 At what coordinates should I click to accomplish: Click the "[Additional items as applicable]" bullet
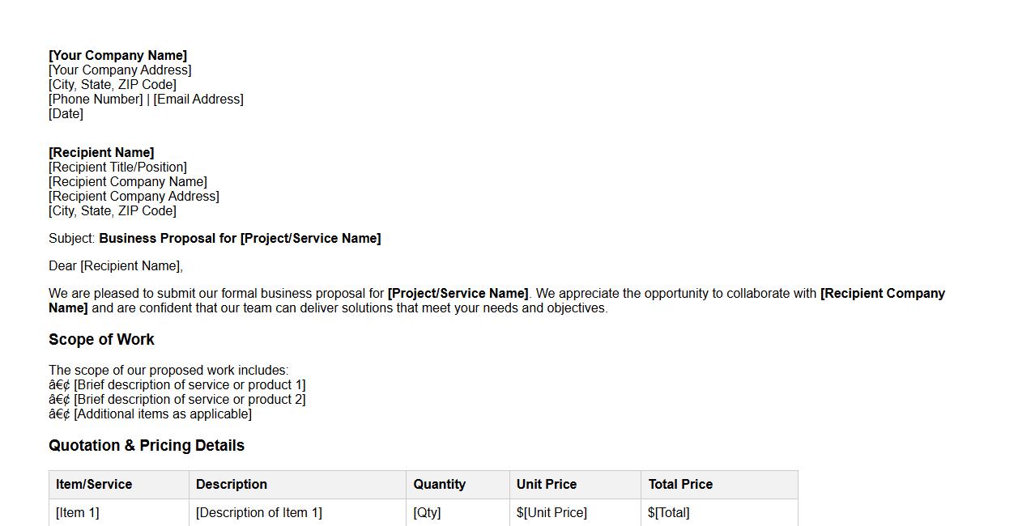[162, 414]
